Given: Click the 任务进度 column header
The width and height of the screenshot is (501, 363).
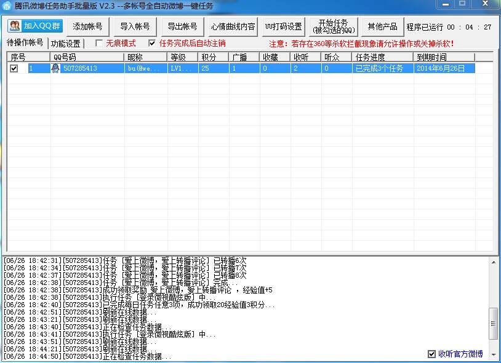Looking at the screenshot, I should point(382,57).
